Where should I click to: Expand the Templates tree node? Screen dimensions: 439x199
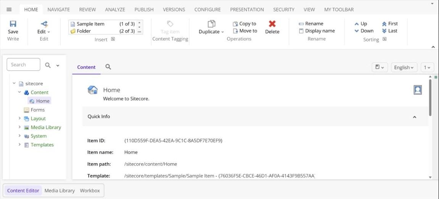coord(19,144)
